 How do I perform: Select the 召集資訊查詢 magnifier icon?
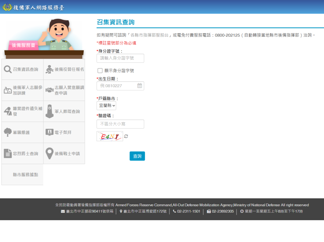(7, 69)
